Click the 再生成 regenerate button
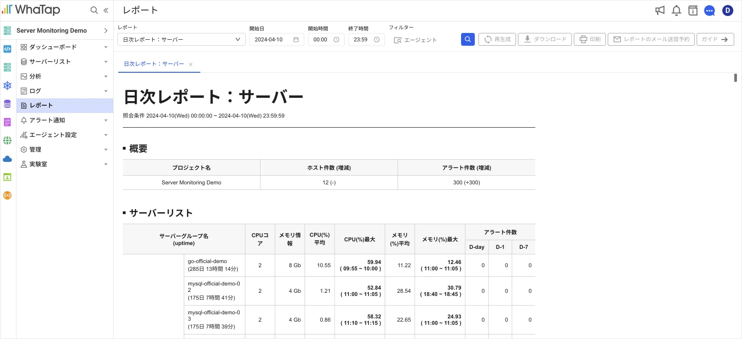Viewport: 742px width, 339px height. pos(497,39)
